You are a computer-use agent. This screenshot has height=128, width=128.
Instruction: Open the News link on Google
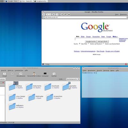point(103,36)
